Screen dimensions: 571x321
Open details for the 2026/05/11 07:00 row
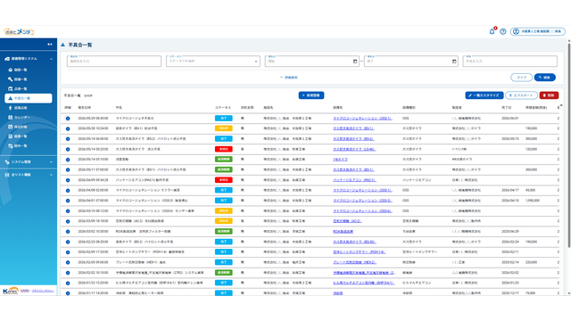pos(68,170)
